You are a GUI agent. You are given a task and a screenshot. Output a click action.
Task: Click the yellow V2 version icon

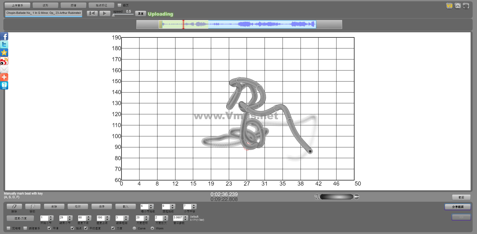[x=450, y=6]
